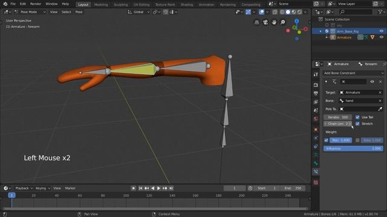This screenshot has width=387, height=217.
Task: Toggle visibility eye of Arm_Base_Rig collection
Action: (382, 31)
